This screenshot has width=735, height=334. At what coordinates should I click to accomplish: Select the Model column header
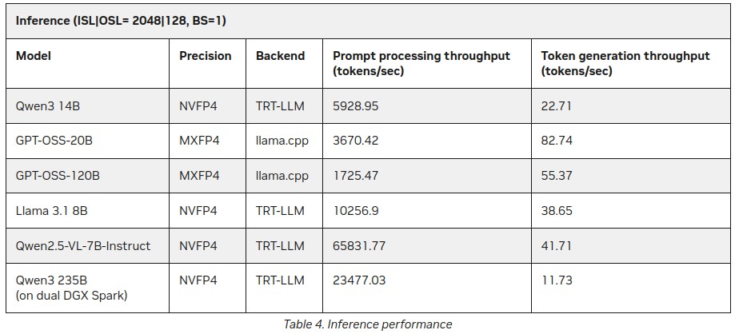pyautogui.click(x=34, y=56)
